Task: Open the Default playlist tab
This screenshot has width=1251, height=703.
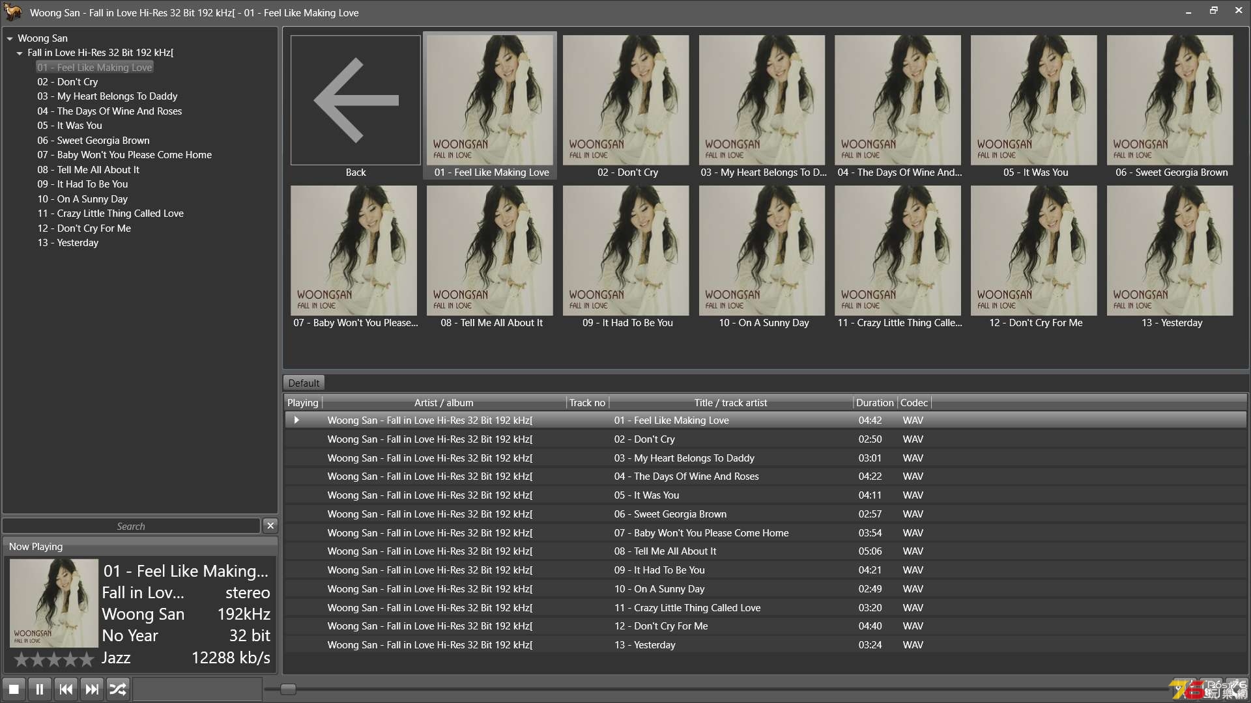Action: pyautogui.click(x=304, y=383)
